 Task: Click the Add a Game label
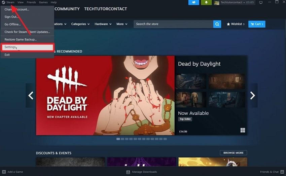(x=15, y=172)
